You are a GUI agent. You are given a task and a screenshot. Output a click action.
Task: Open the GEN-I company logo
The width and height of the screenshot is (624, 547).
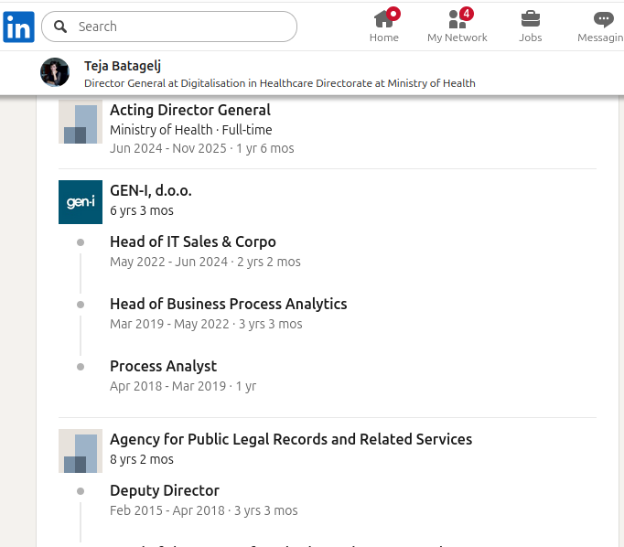(x=81, y=202)
